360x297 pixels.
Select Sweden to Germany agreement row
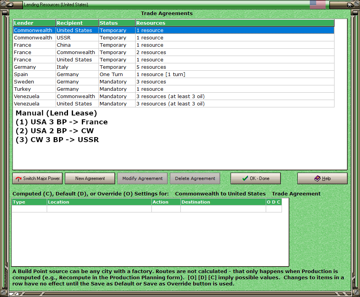click(173, 82)
